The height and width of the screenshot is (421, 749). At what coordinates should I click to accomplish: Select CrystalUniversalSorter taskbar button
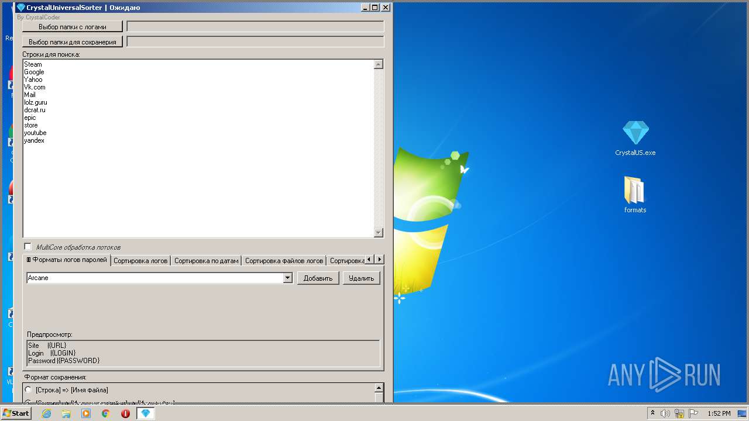146,413
